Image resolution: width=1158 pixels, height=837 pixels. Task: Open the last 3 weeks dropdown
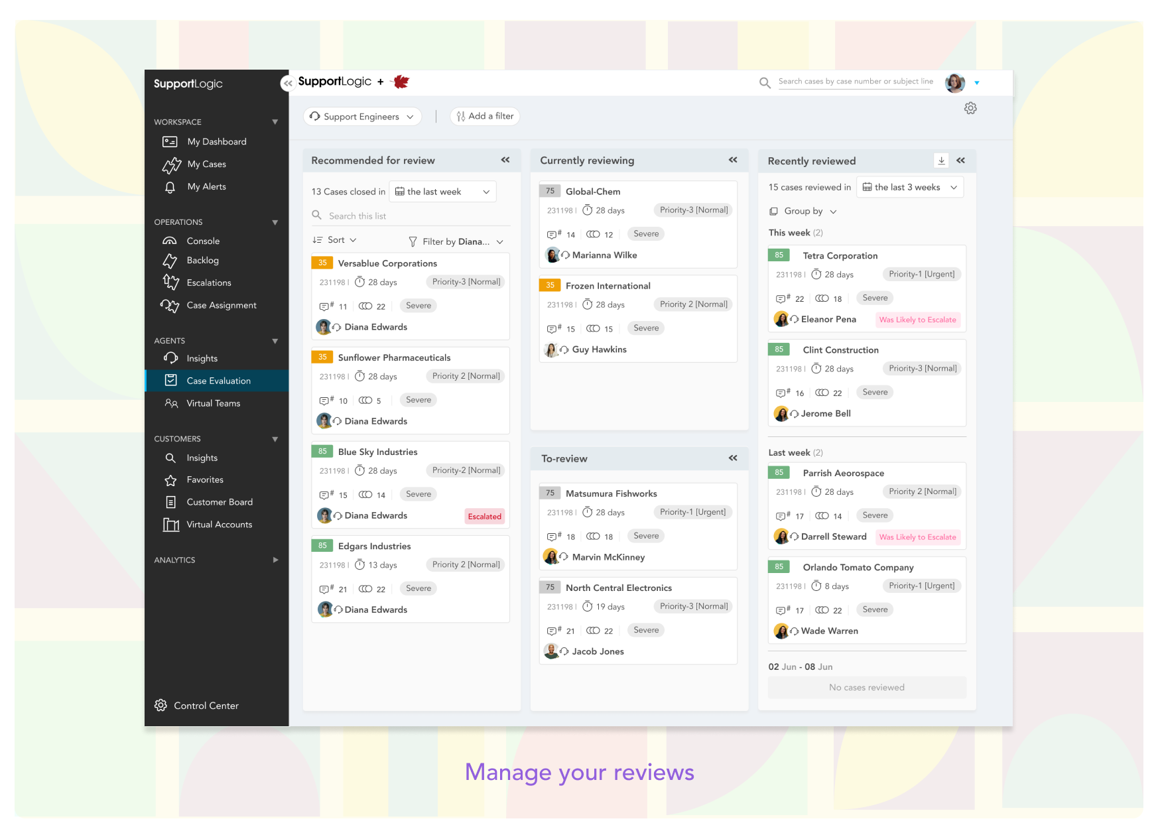click(x=910, y=187)
